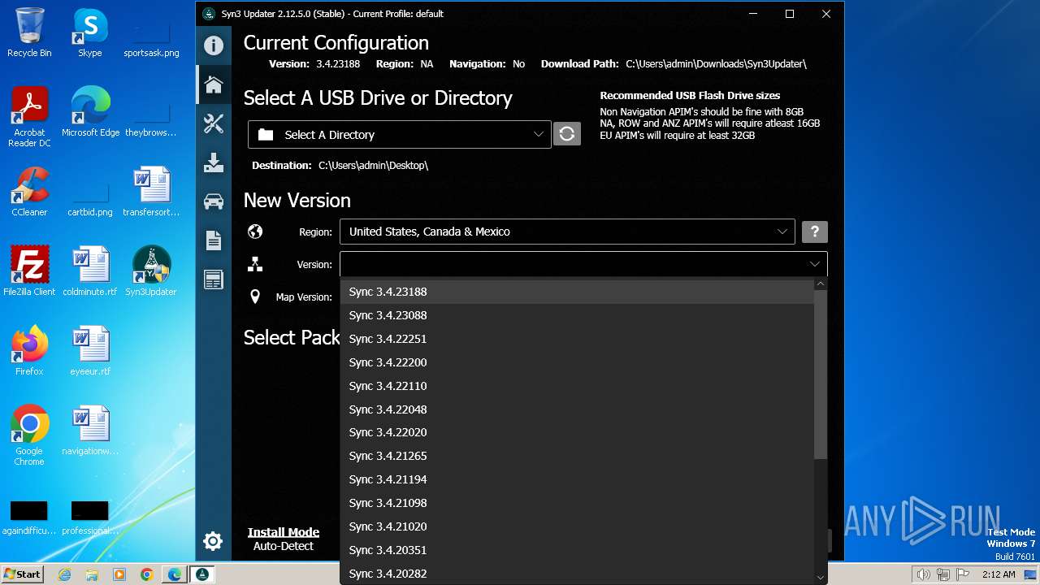
Task: Open the car profiles sidebar icon
Action: 214,201
